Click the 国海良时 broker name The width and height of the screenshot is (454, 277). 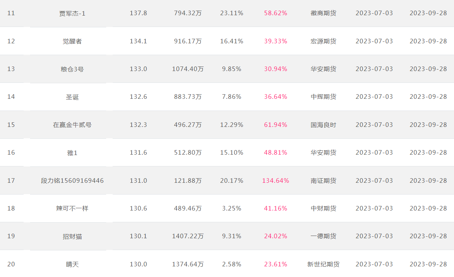(x=323, y=125)
